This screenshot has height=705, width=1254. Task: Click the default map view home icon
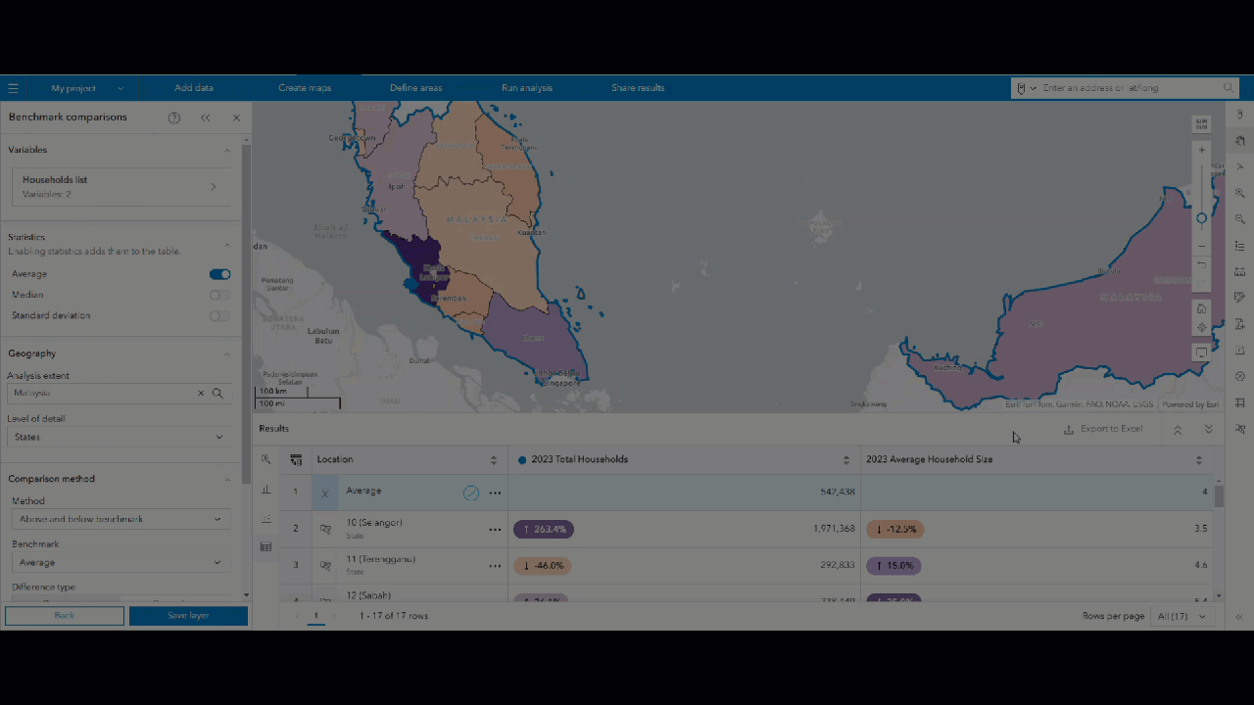click(1201, 308)
